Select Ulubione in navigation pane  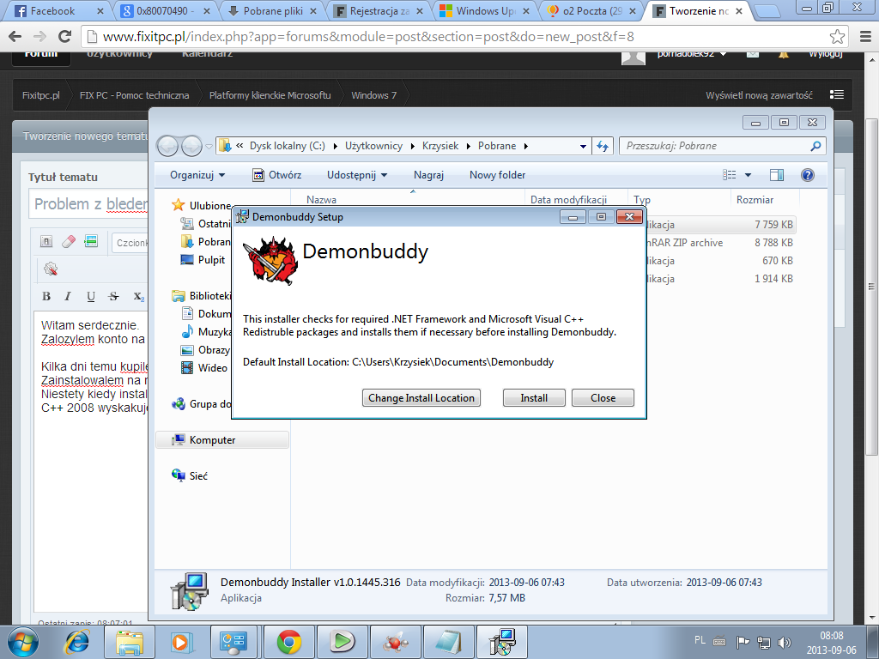(x=209, y=206)
